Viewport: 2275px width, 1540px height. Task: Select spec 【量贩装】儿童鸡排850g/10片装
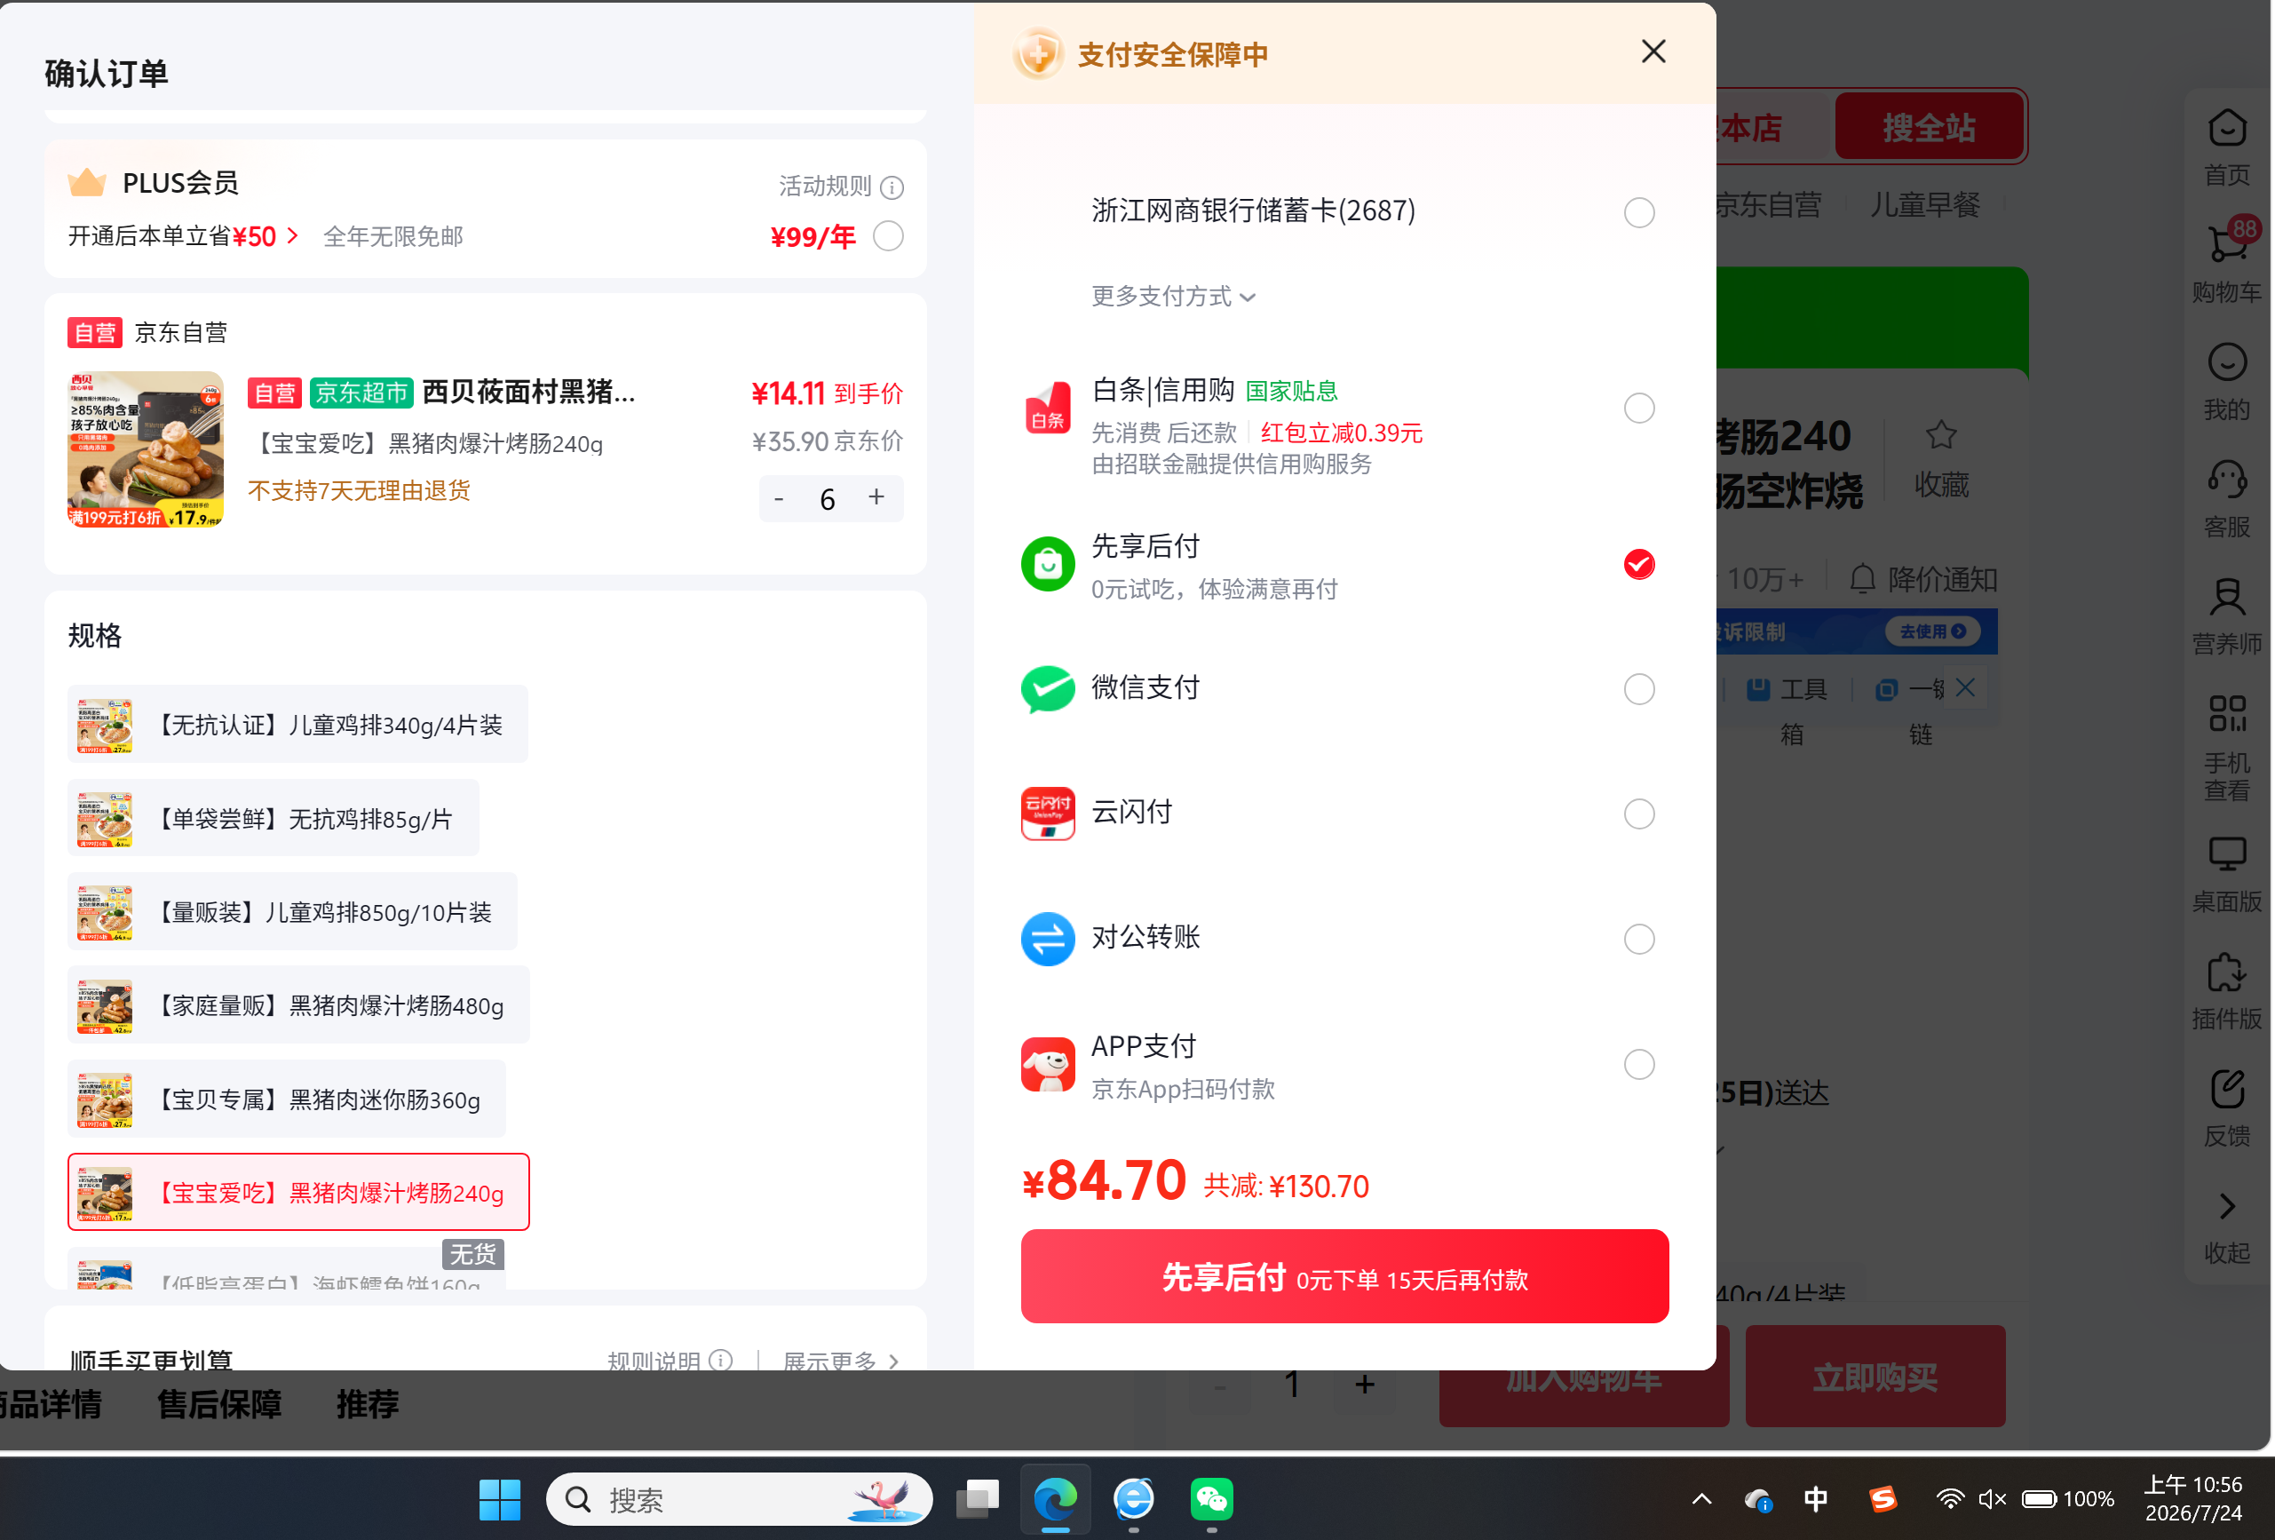click(292, 911)
